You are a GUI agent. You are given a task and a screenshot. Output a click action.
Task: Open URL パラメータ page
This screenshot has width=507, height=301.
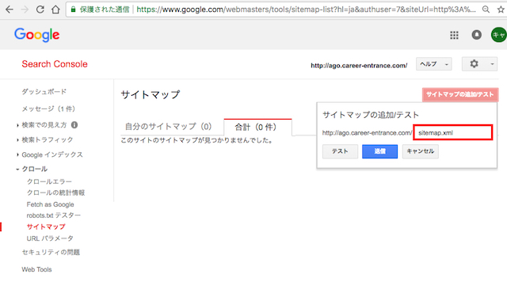click(x=50, y=238)
